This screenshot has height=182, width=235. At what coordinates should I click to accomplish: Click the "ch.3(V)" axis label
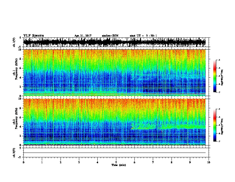click(14, 153)
